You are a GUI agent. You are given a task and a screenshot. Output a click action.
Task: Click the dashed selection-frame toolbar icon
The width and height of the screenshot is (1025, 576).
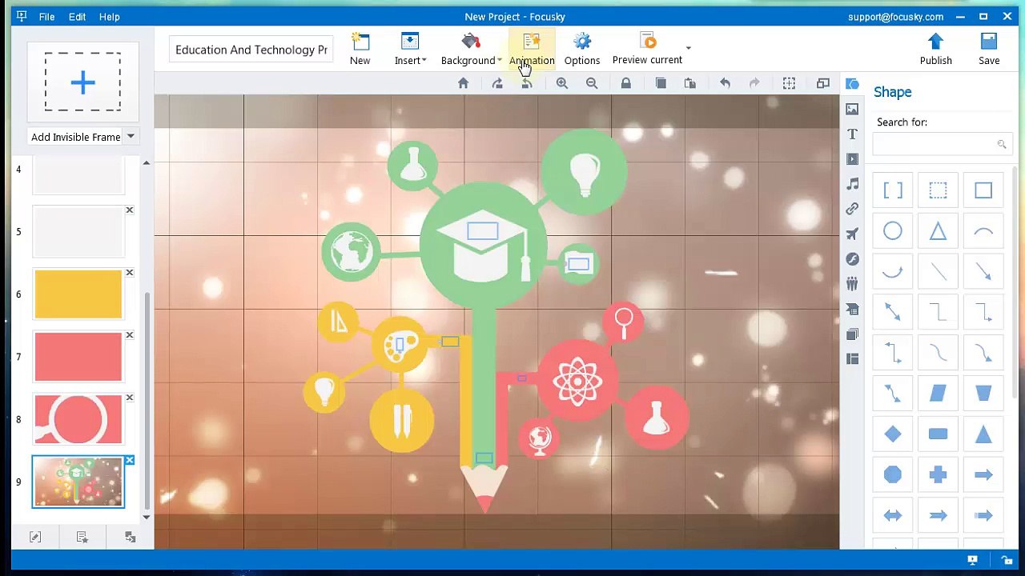click(789, 83)
